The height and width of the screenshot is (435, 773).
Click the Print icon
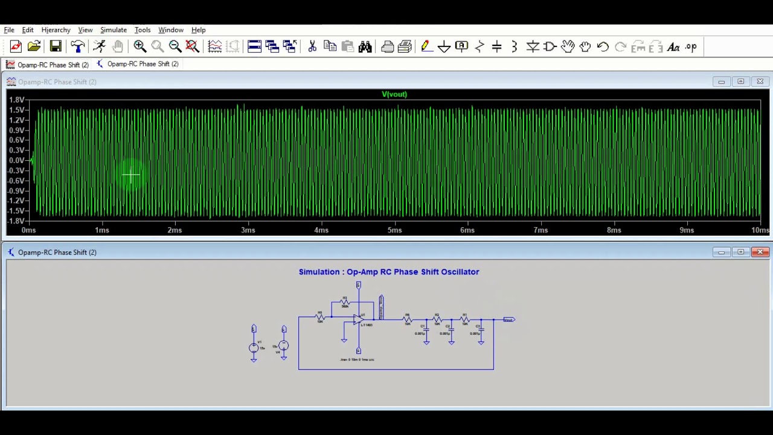(388, 47)
